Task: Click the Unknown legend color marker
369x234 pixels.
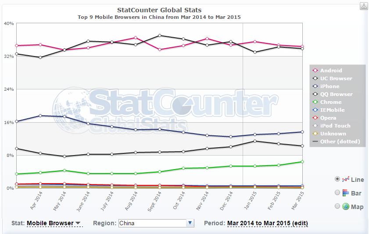Action: [315, 134]
